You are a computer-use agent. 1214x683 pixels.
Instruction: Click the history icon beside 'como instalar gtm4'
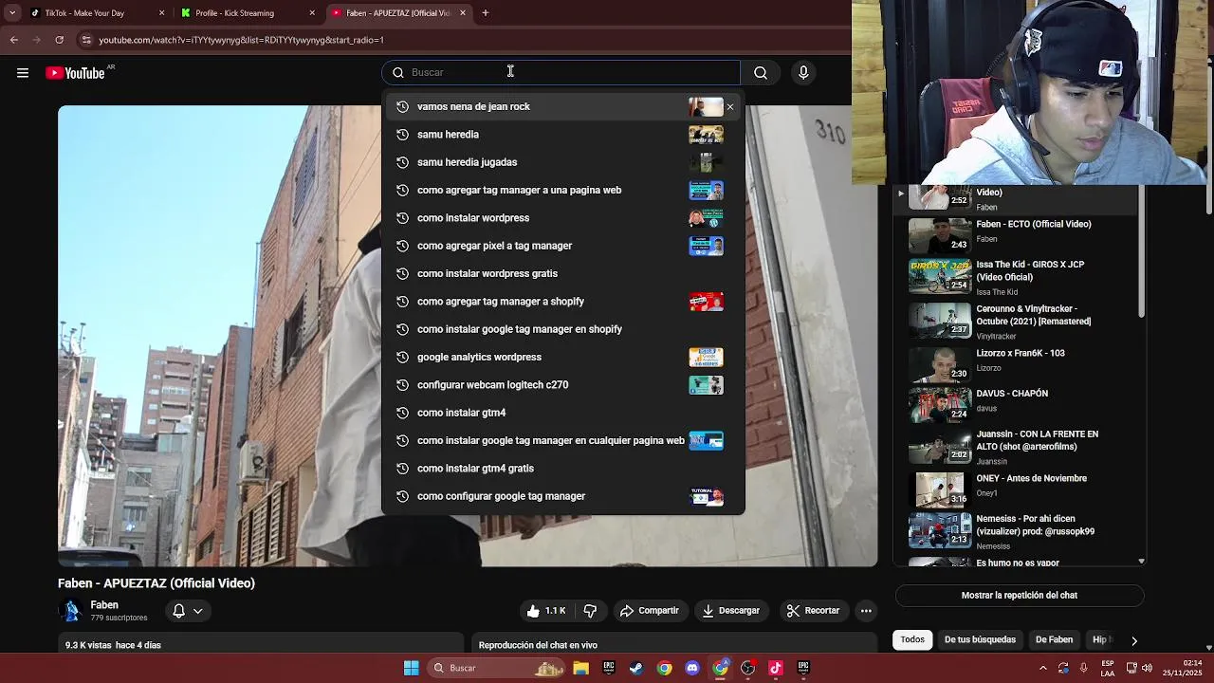tap(402, 413)
